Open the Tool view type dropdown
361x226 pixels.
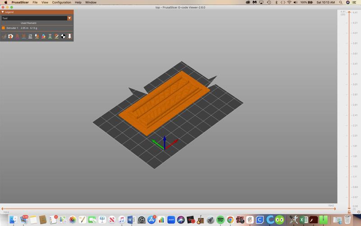[x=69, y=18]
